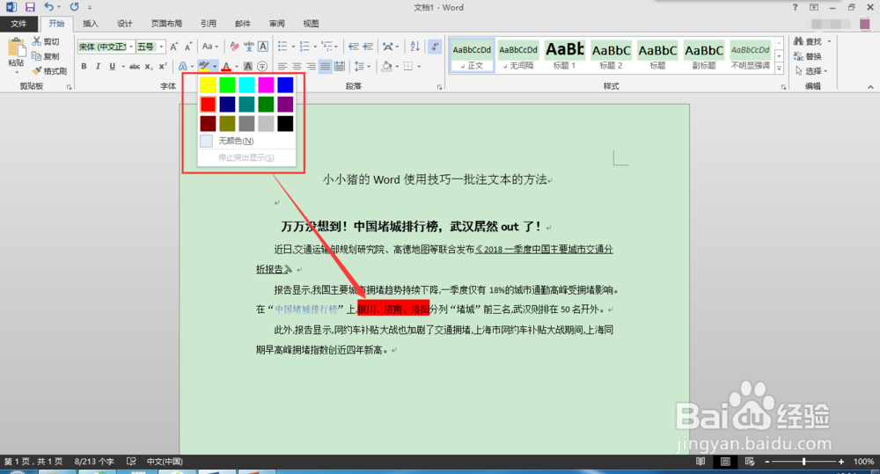This screenshot has height=474, width=880.
Task: Switch to the 设计 tab
Action: pos(125,24)
